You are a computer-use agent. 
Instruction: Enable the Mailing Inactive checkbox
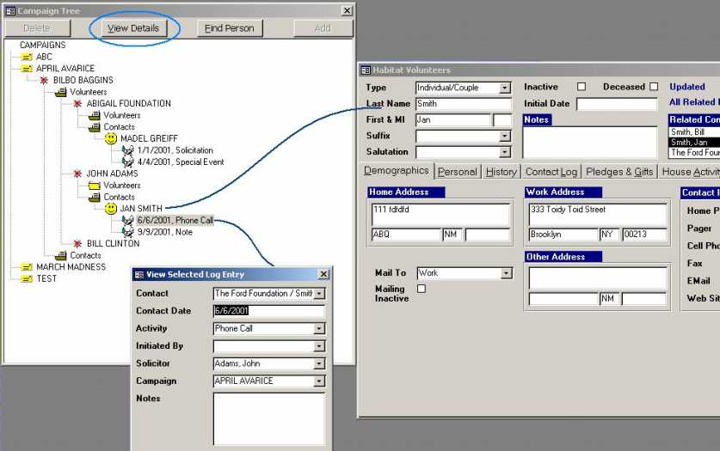point(422,289)
